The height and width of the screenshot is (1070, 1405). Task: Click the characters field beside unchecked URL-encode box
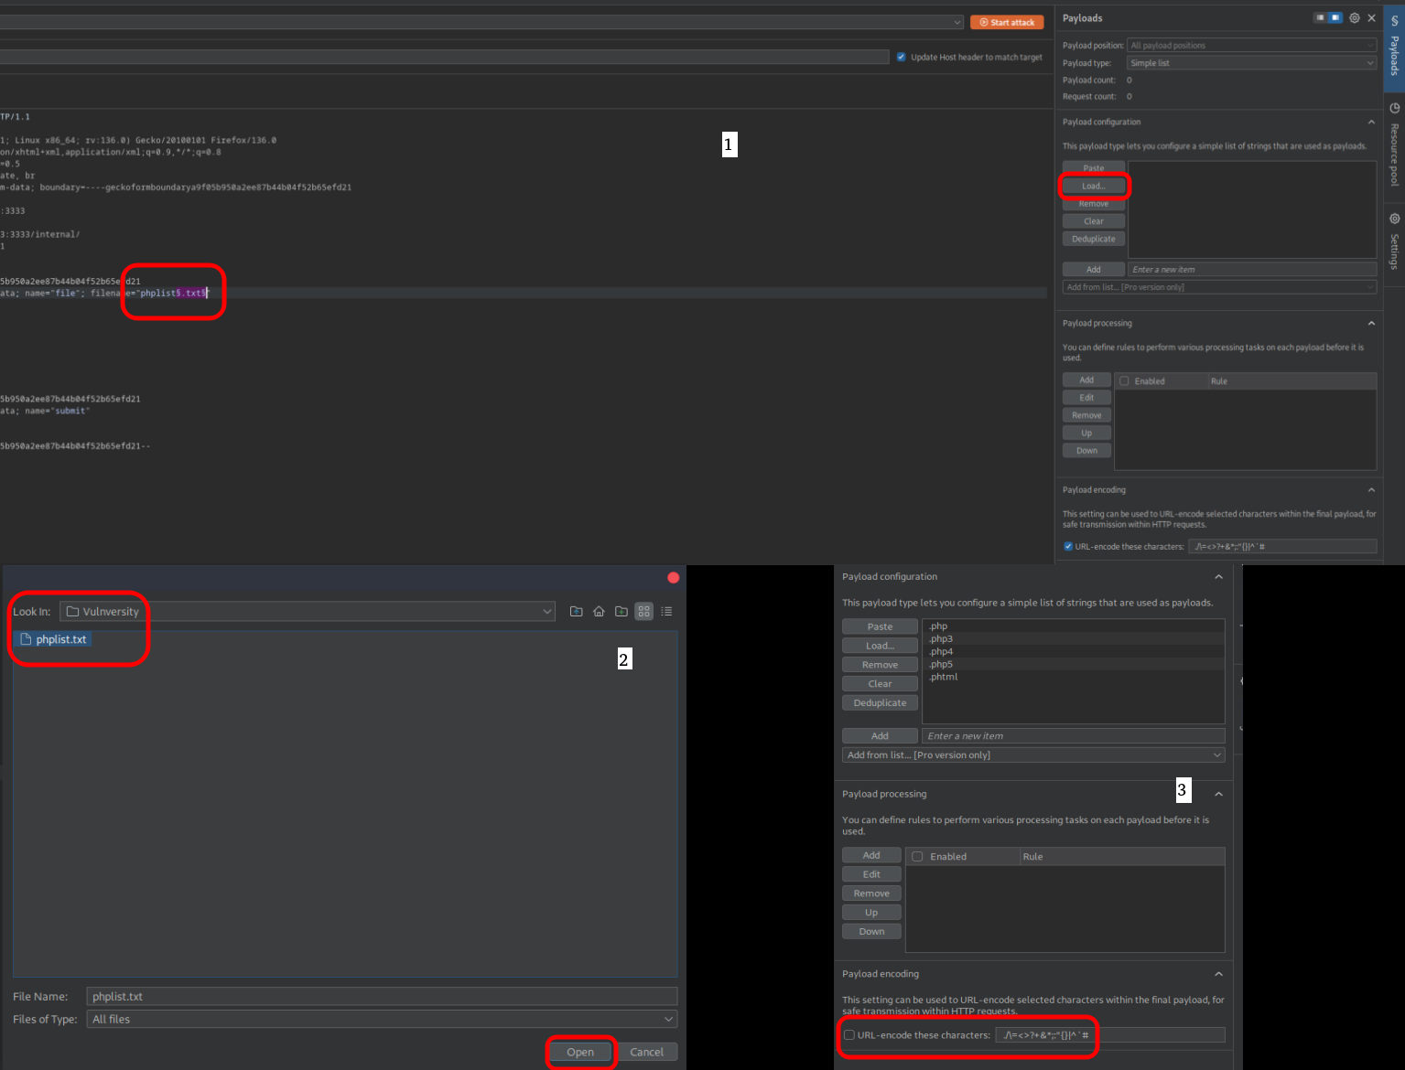click(1110, 1035)
